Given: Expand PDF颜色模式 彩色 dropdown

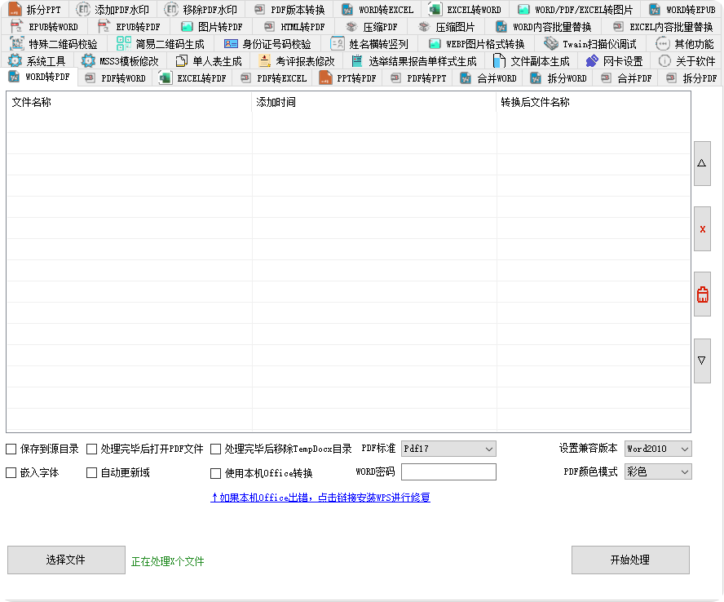Looking at the screenshot, I should [658, 471].
